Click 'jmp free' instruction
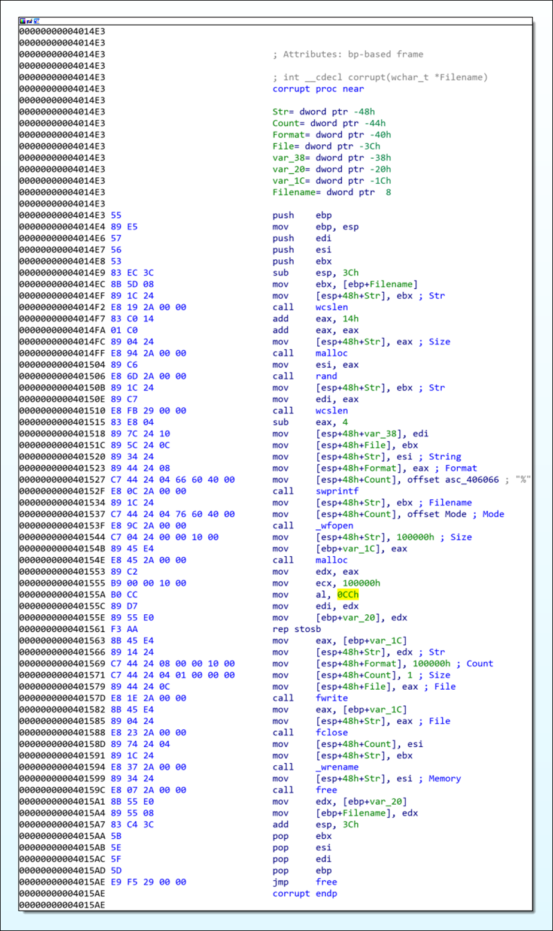This screenshot has height=931, width=553. pyautogui.click(x=305, y=882)
